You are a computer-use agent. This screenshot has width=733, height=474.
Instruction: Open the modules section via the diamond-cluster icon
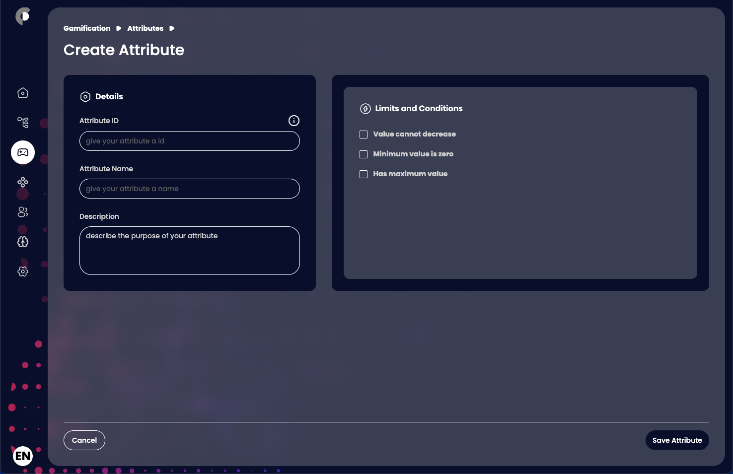click(x=22, y=182)
